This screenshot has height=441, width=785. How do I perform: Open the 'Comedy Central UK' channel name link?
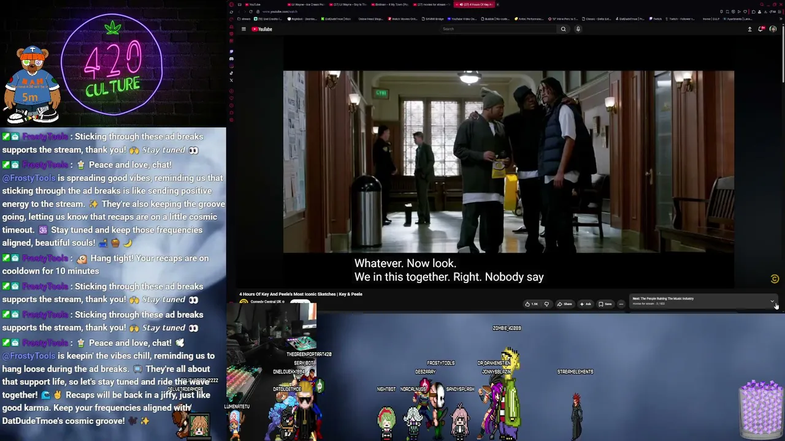pos(267,302)
